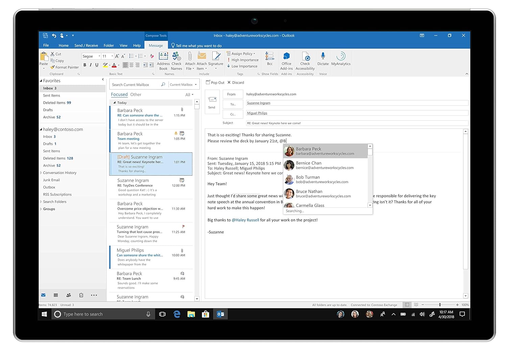507x351 pixels.
Task: Discard the draft message
Action: [x=236, y=83]
